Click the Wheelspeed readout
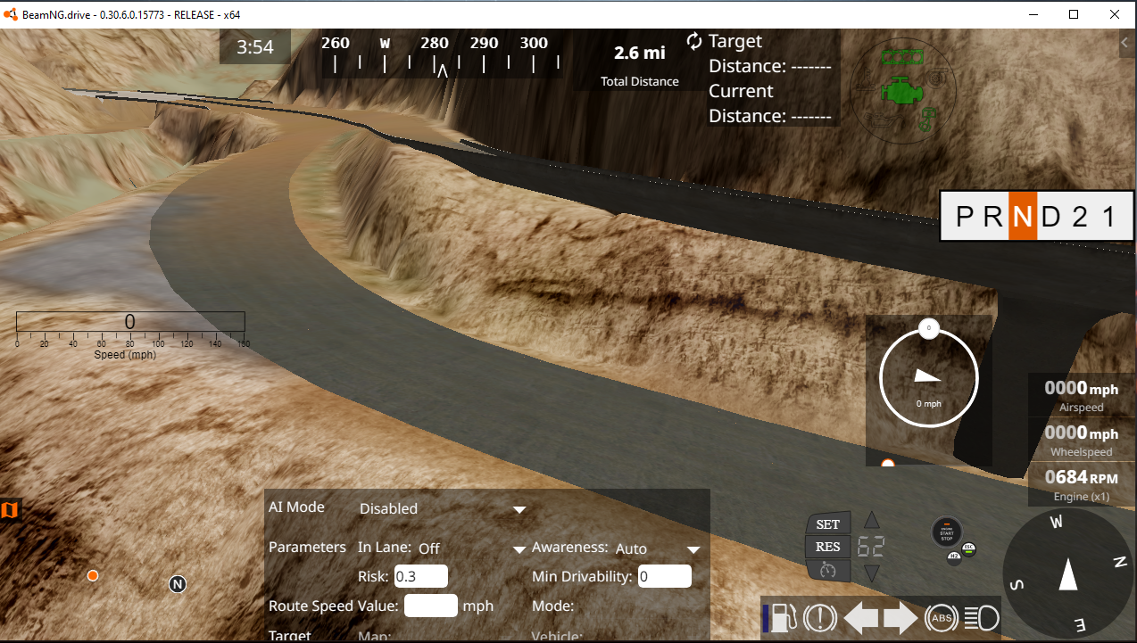 1082,440
